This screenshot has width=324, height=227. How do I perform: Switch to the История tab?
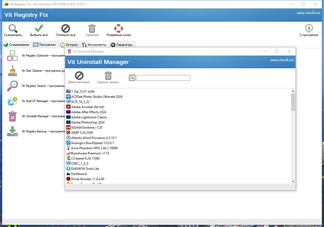(x=69, y=45)
